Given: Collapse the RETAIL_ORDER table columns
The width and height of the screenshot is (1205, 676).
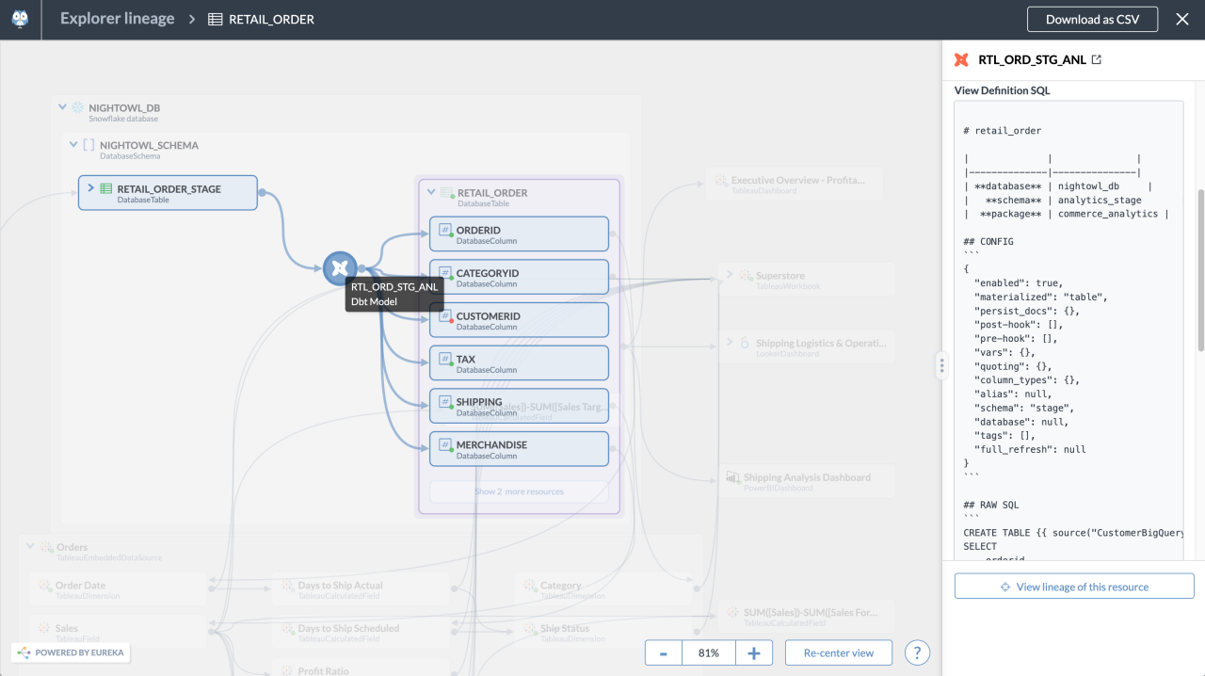Looking at the screenshot, I should point(431,192).
